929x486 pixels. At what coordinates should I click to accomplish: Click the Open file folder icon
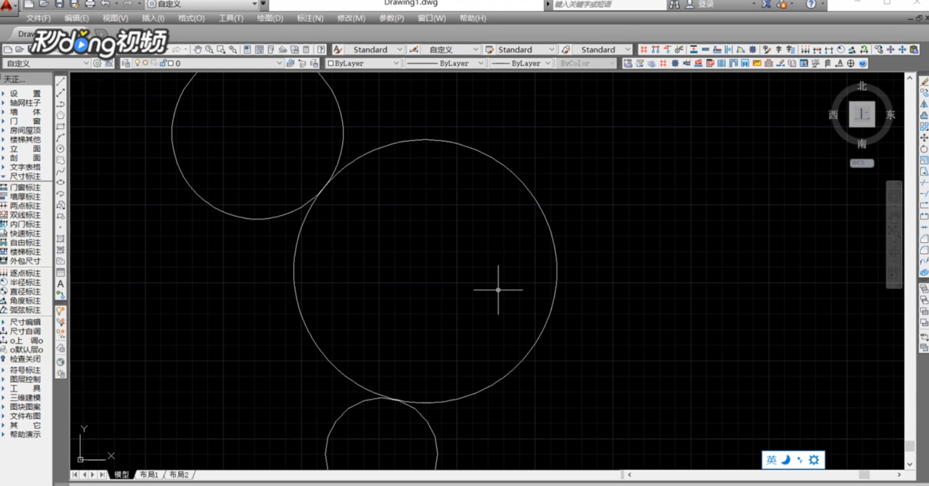coord(44,4)
